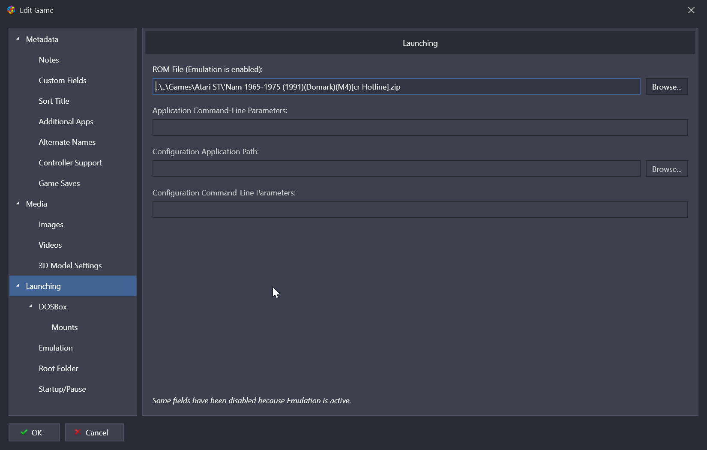Browse for the ROM file
The height and width of the screenshot is (450, 707).
pos(666,87)
